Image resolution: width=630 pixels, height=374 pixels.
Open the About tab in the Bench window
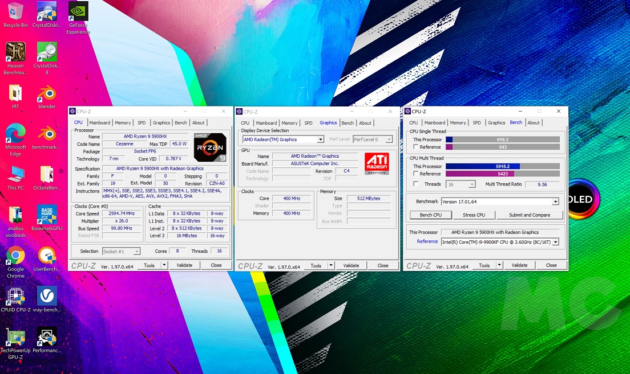[x=534, y=123]
